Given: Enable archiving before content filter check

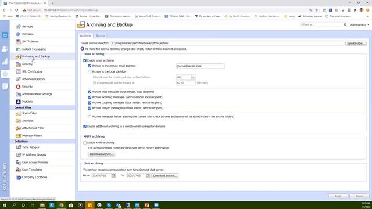Looking at the screenshot, I should coord(90,117).
